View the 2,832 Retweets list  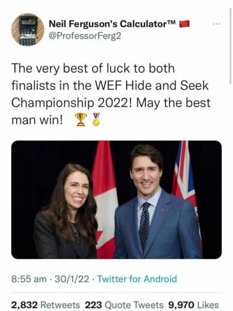[45, 305]
